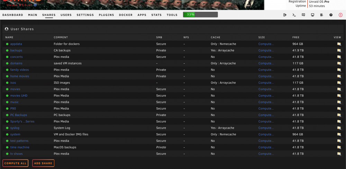Viewport: 346px width, 169px height.
Task: Open the test patterns share link
Action: [x=19, y=141]
